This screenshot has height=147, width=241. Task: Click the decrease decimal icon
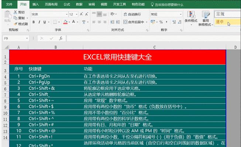tap(179, 22)
